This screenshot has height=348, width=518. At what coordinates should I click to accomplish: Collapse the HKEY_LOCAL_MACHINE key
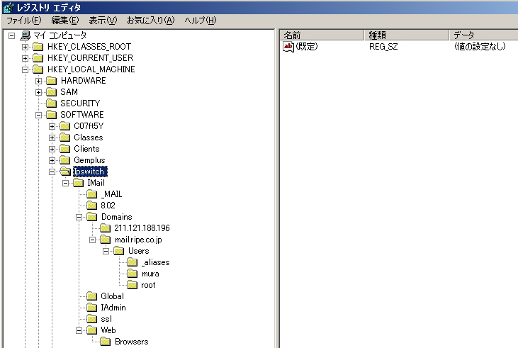coord(25,69)
